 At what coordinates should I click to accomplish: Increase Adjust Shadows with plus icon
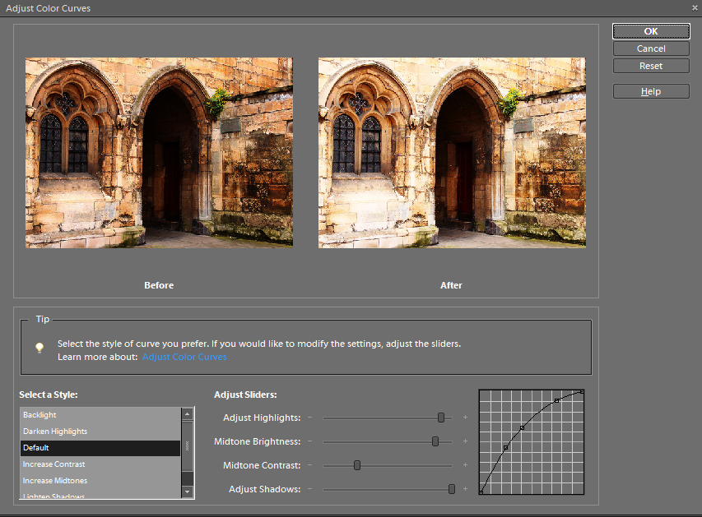click(465, 489)
